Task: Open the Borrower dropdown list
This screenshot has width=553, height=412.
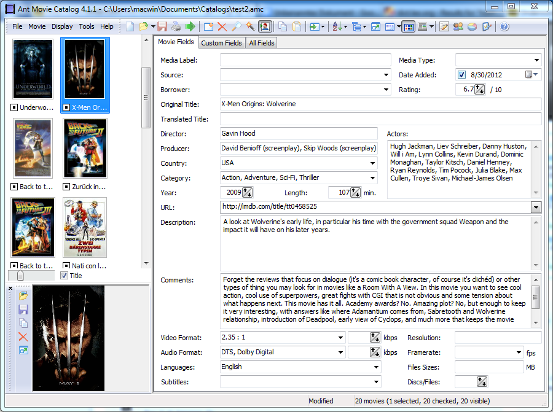Action: [x=386, y=90]
